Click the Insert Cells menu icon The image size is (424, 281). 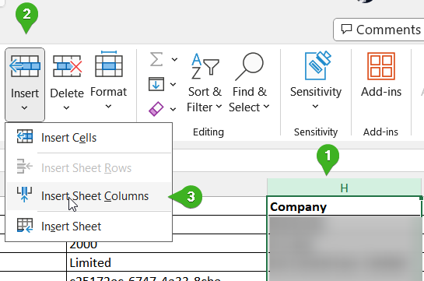point(25,136)
